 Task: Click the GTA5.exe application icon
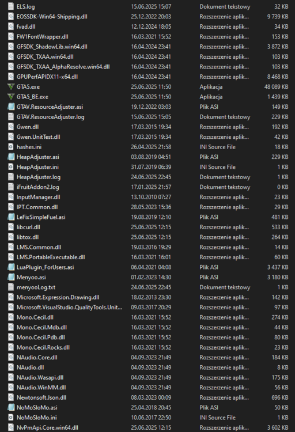coord(11,87)
